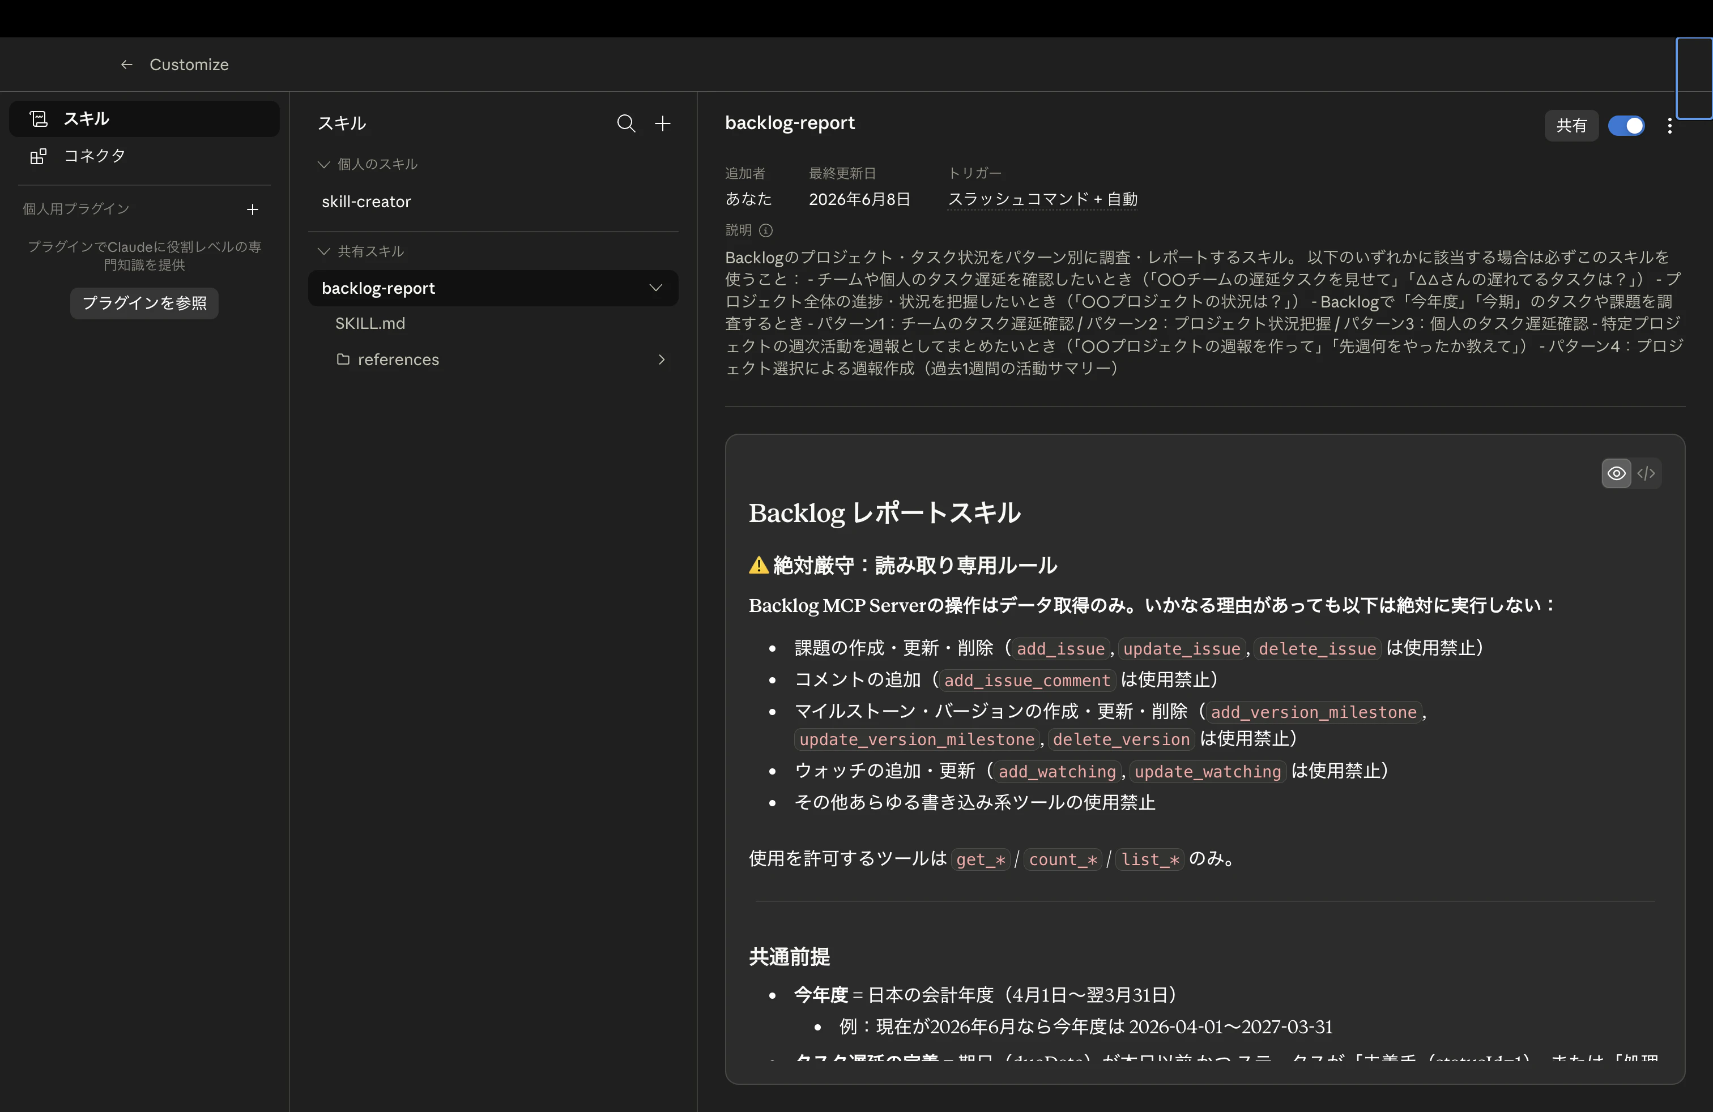Viewport: 1713px width, 1112px height.
Task: Click the list_* code tag
Action: [x=1149, y=859]
